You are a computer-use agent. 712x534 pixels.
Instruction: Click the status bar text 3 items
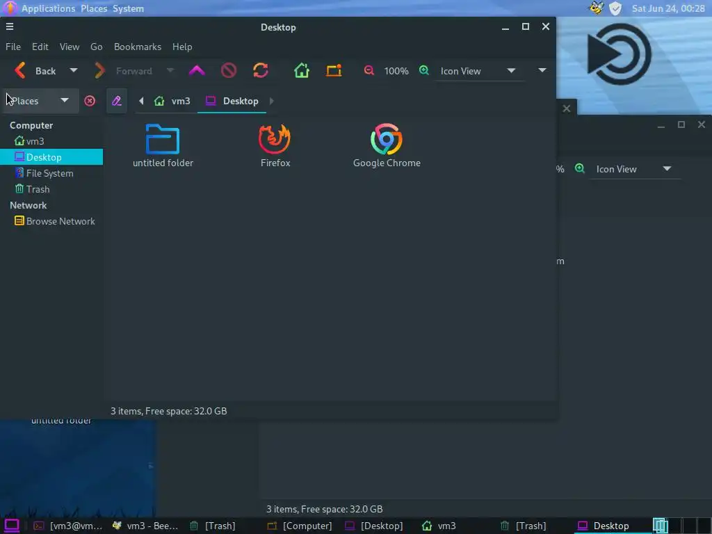pyautogui.click(x=169, y=411)
